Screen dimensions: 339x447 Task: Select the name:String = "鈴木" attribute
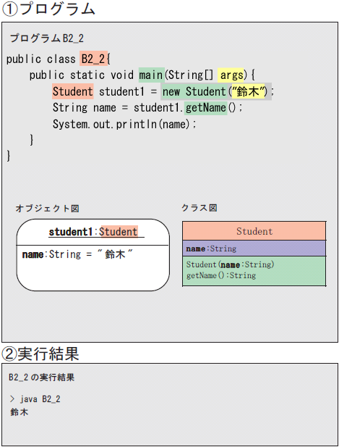pos(77,254)
